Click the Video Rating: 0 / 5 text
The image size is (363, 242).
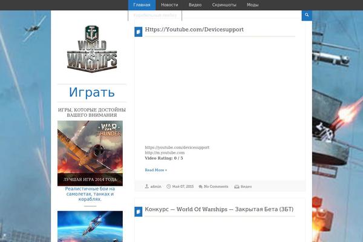(164, 158)
